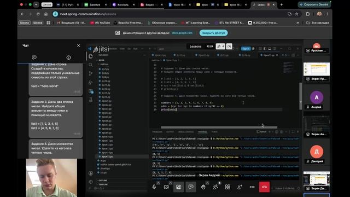
Task: Expand camera video options arrow
Action: pyautogui.click(x=171, y=183)
